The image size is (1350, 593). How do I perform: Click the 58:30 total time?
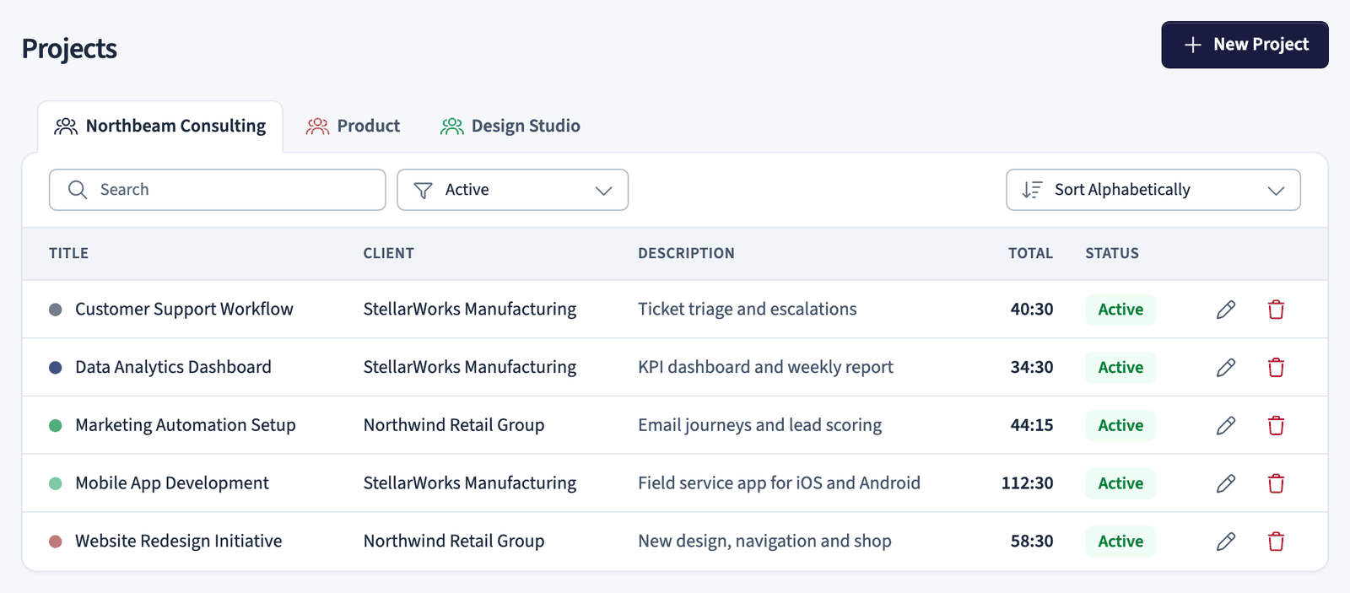pyautogui.click(x=1032, y=541)
